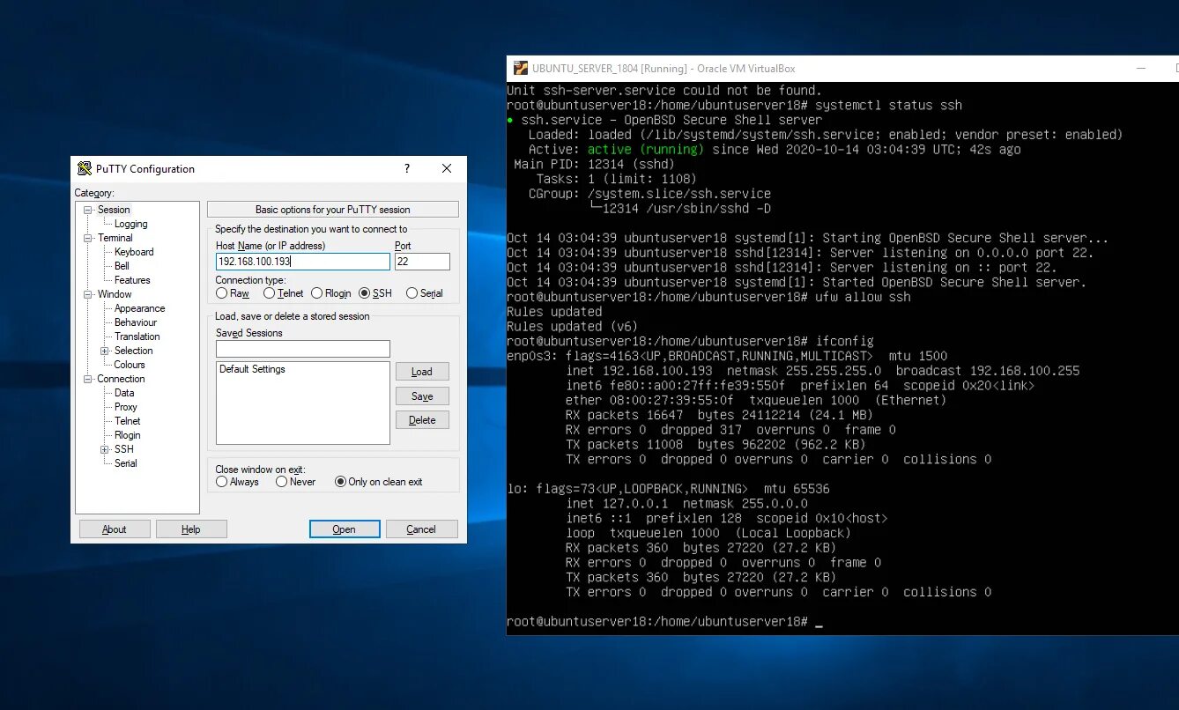The image size is (1179, 710).
Task: Click the Saved Sessions name field
Action: click(302, 349)
